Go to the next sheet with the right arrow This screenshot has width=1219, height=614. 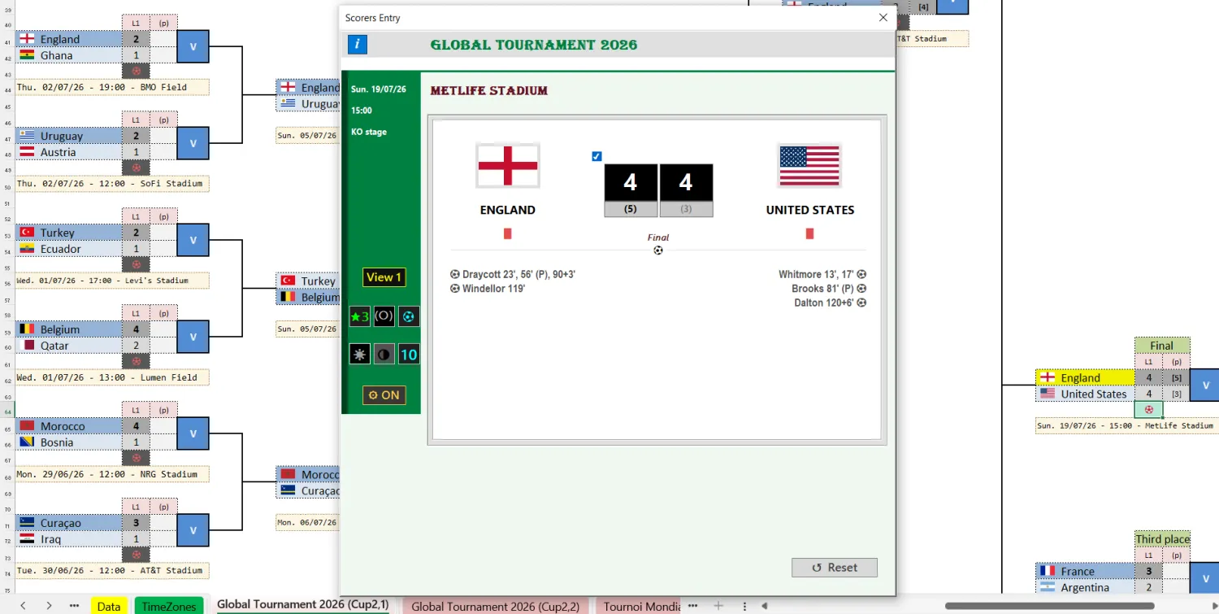pos(49,606)
